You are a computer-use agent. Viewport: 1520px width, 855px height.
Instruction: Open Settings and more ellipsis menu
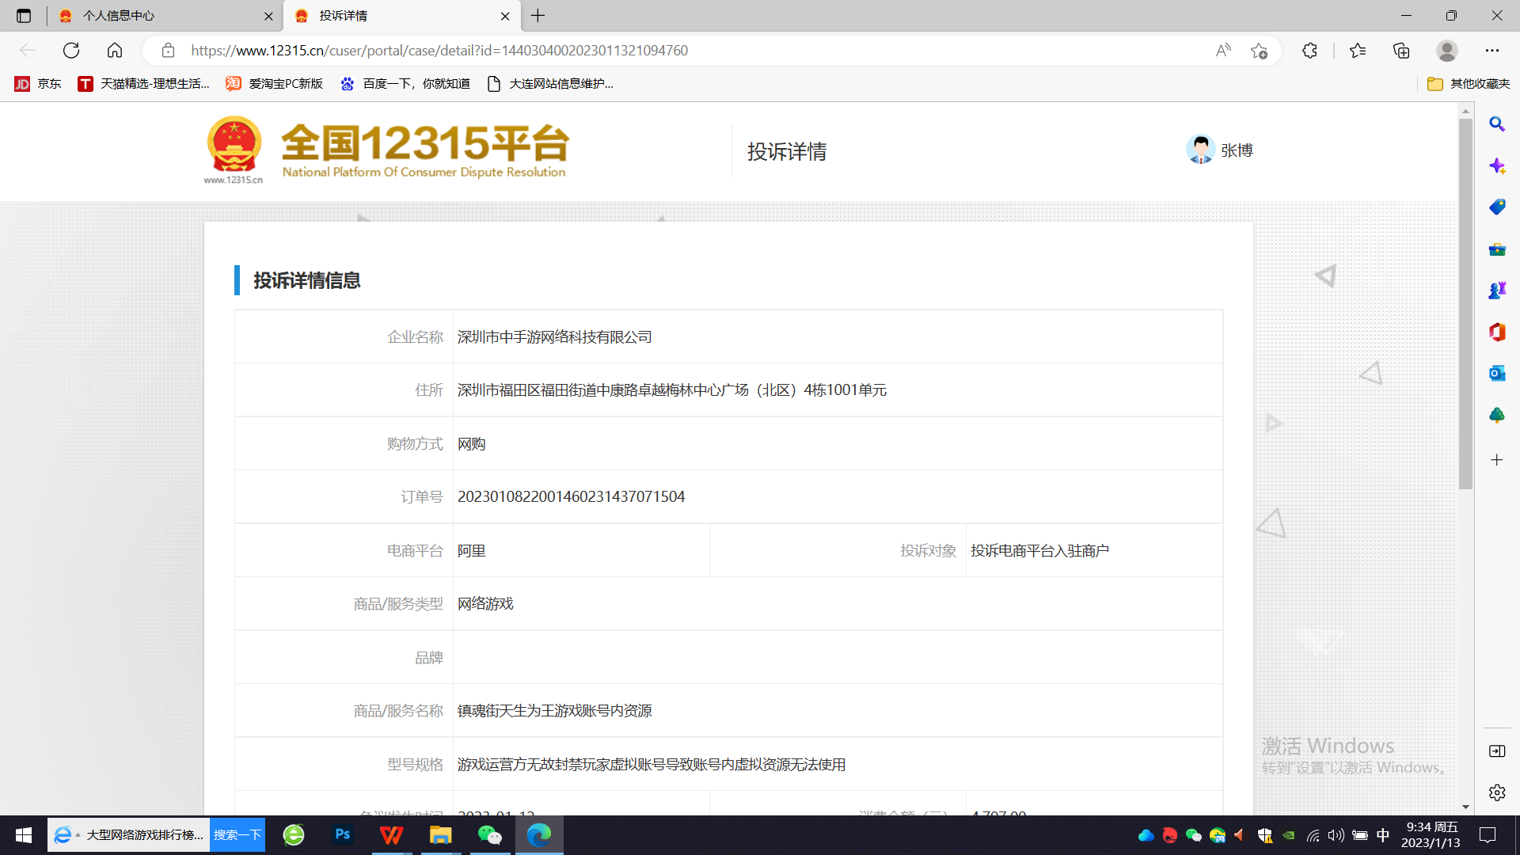point(1492,51)
